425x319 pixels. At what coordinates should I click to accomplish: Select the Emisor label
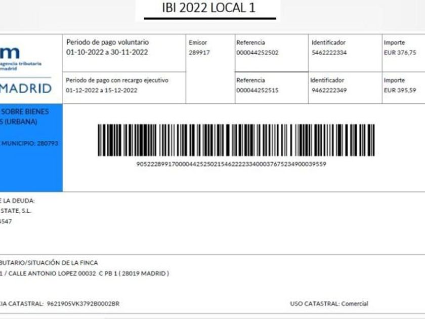point(198,43)
